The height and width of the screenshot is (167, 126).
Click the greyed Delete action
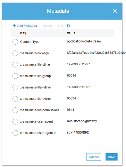pos(47,26)
